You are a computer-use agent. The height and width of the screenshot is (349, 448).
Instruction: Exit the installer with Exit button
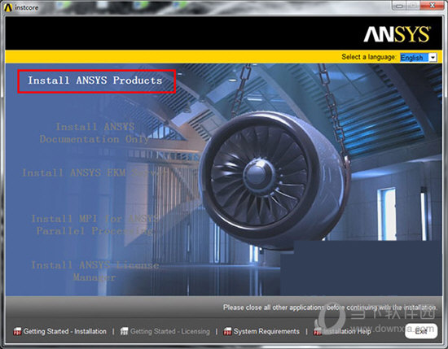(421, 331)
